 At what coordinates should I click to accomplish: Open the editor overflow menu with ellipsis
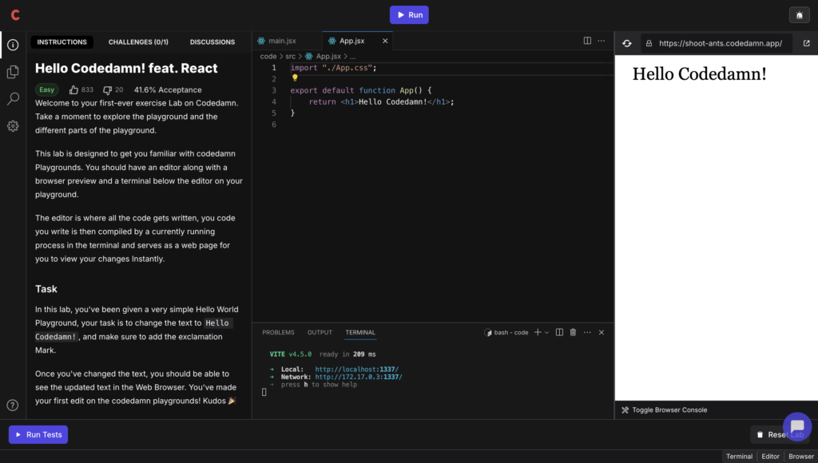602,42
